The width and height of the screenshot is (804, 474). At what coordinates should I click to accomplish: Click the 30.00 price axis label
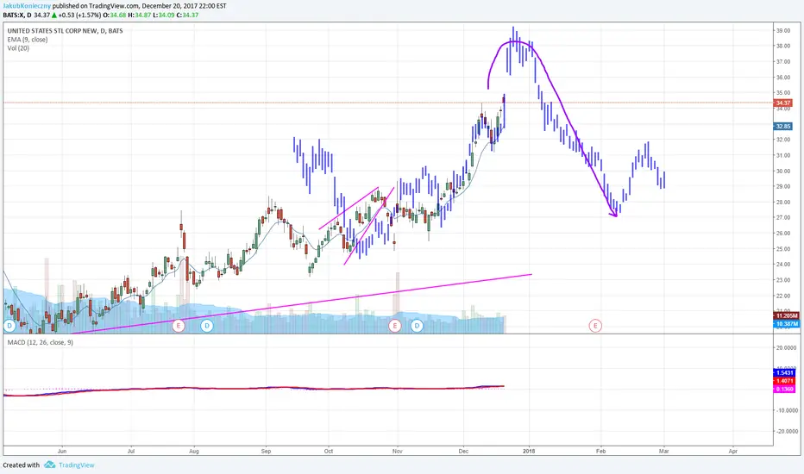pos(783,172)
